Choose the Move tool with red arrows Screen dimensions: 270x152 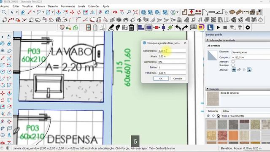click(x=72, y=12)
